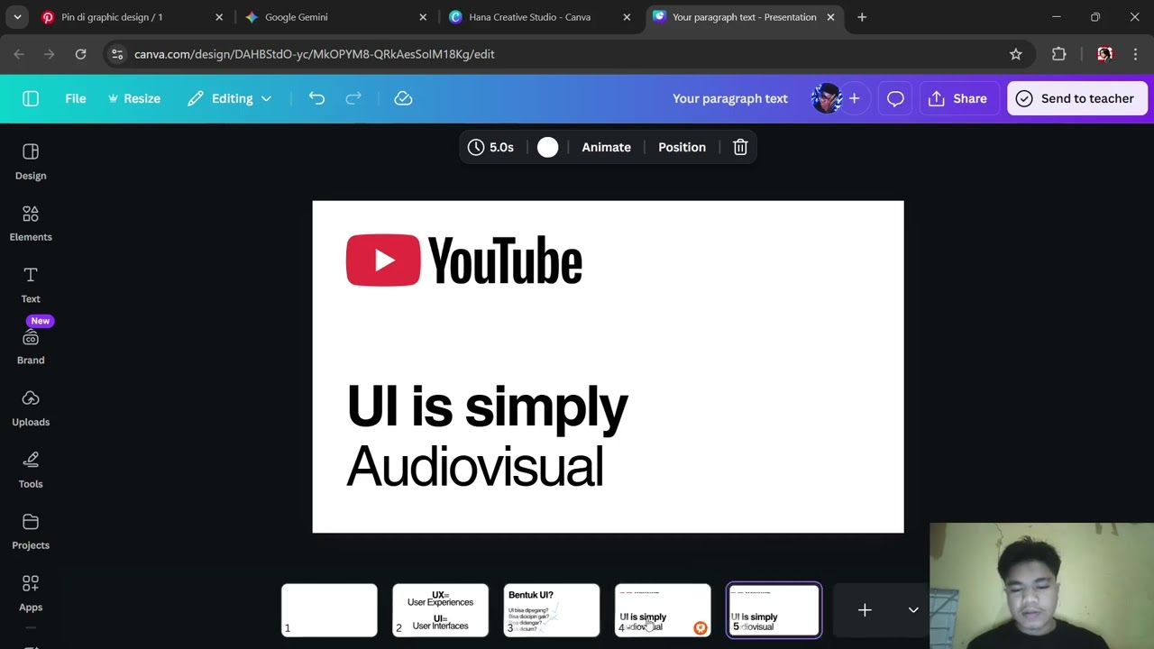This screenshot has width=1154, height=649.
Task: Open user profile avatar
Action: point(826,98)
